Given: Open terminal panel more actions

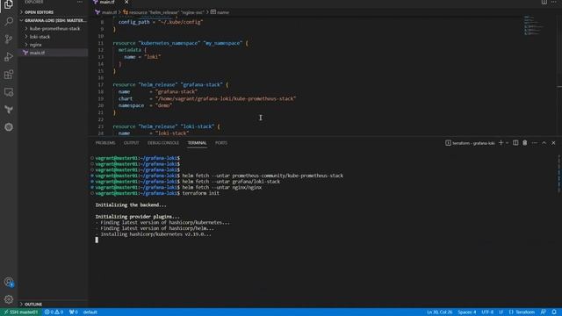Looking at the screenshot, I should click(535, 143).
